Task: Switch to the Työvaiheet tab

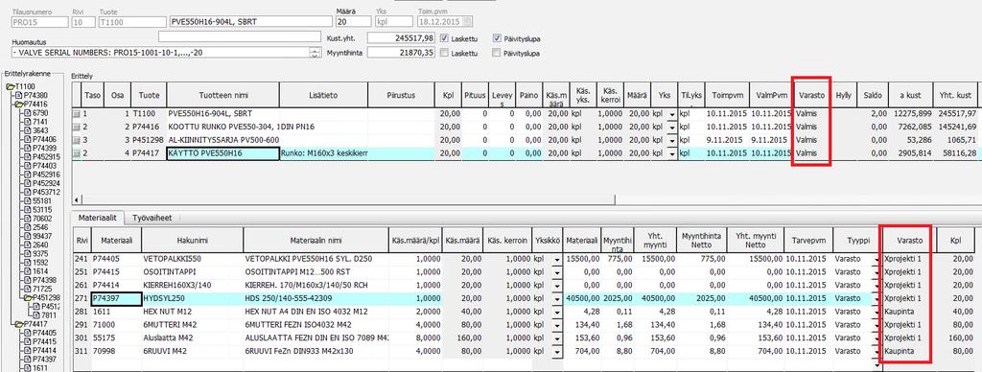Action: pos(152,218)
